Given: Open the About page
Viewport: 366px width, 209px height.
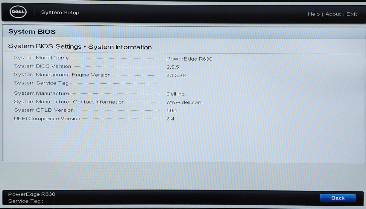Looking at the screenshot, I should click(333, 14).
